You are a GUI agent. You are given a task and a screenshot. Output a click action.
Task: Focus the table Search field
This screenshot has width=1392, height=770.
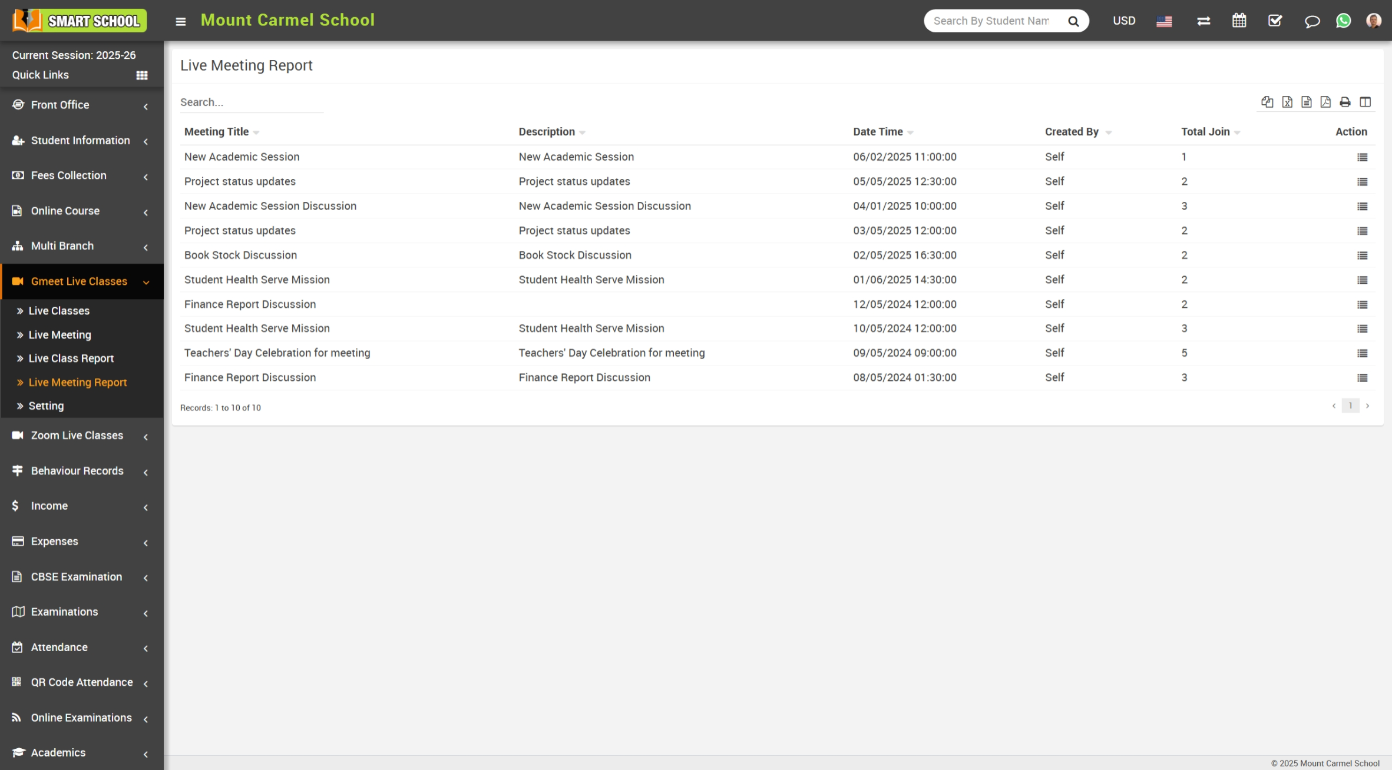(252, 102)
